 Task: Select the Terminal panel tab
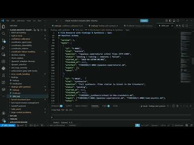[95, 106]
